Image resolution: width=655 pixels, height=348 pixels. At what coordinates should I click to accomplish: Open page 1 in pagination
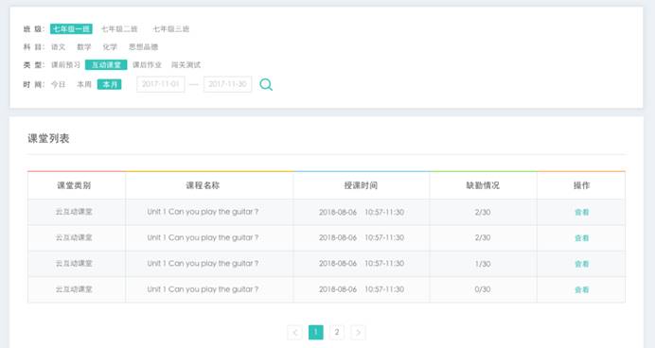316,332
